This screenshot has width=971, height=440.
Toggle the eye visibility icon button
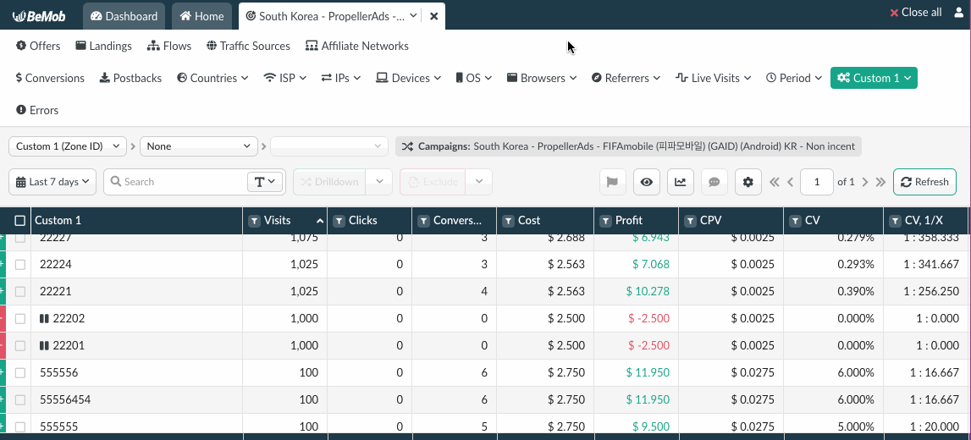tap(647, 182)
